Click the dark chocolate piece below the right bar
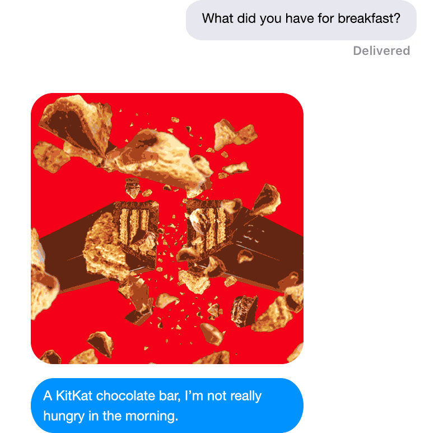Image resolution: width=448 pixels, height=433 pixels. point(244,311)
